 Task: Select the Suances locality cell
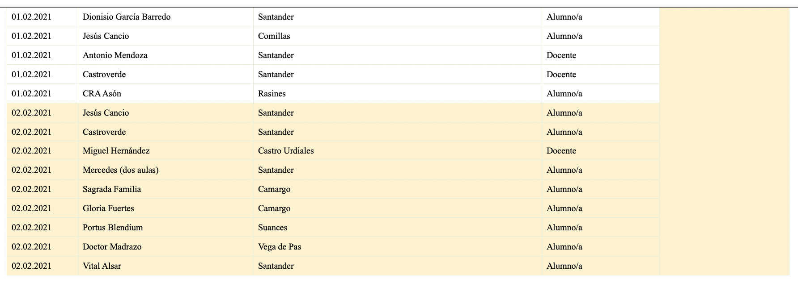click(x=273, y=228)
